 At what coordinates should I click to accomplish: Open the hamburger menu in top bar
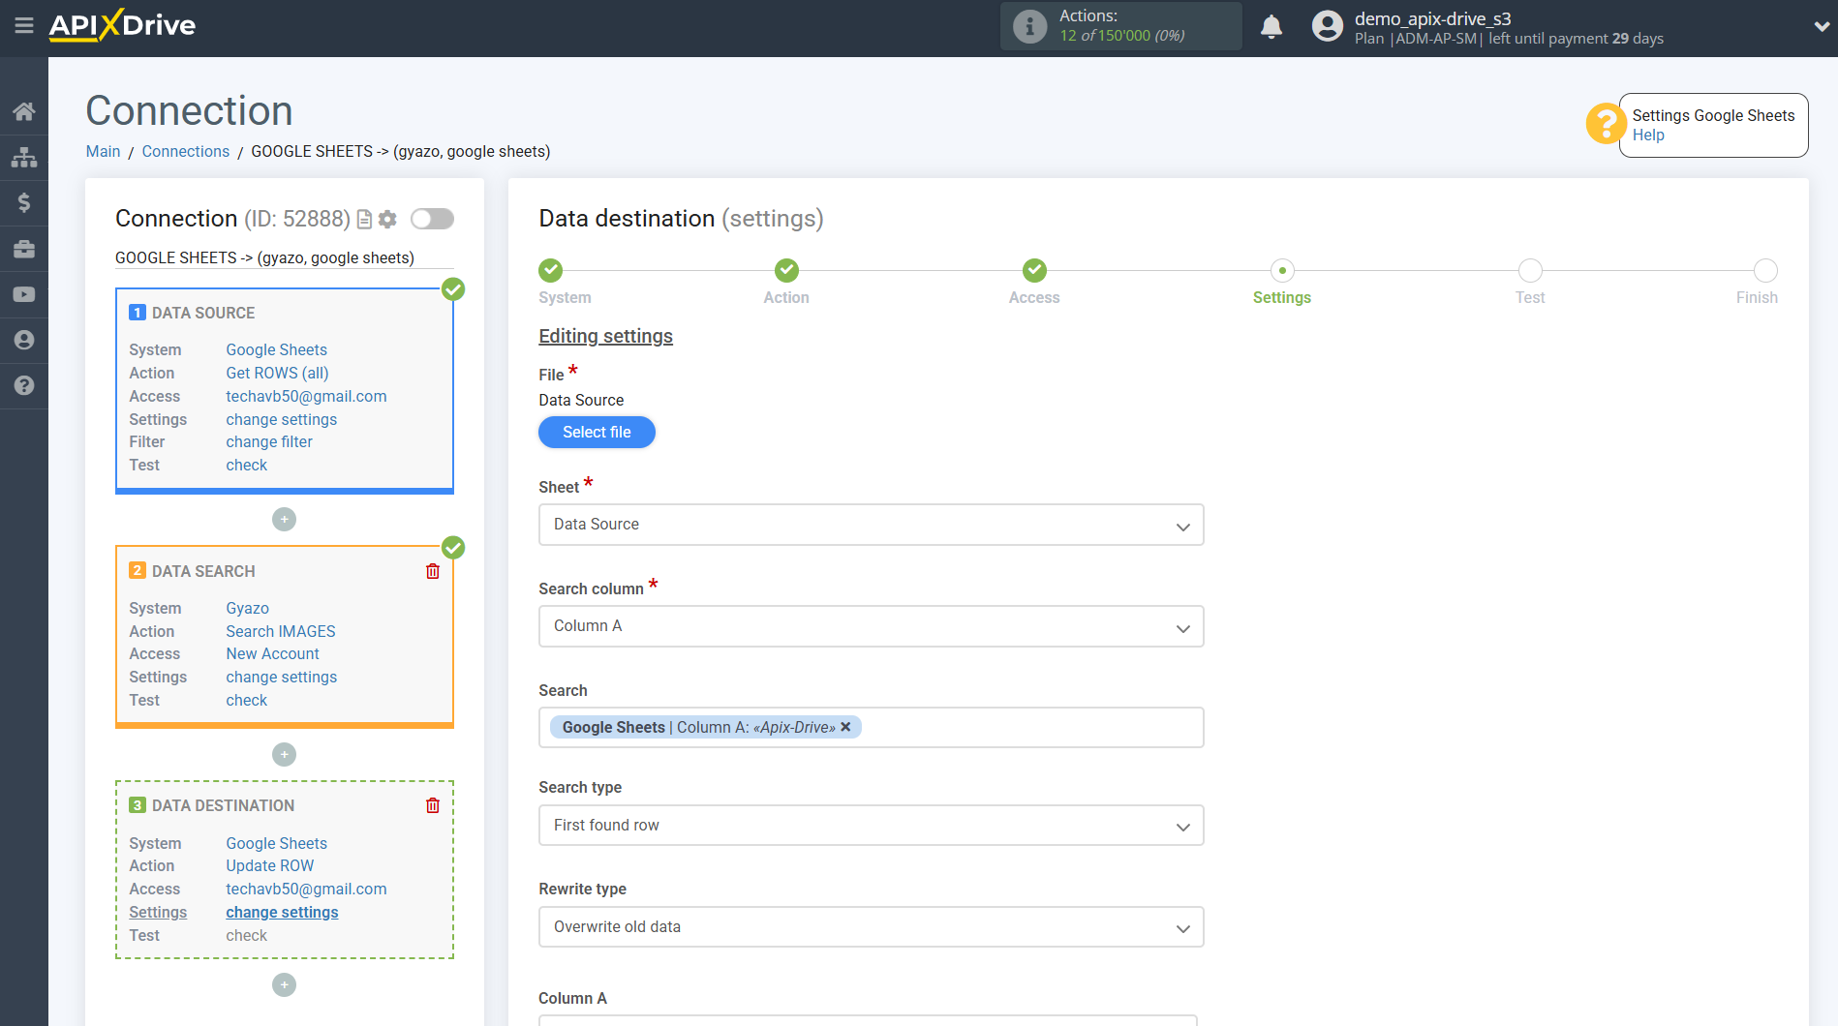pos(24,26)
